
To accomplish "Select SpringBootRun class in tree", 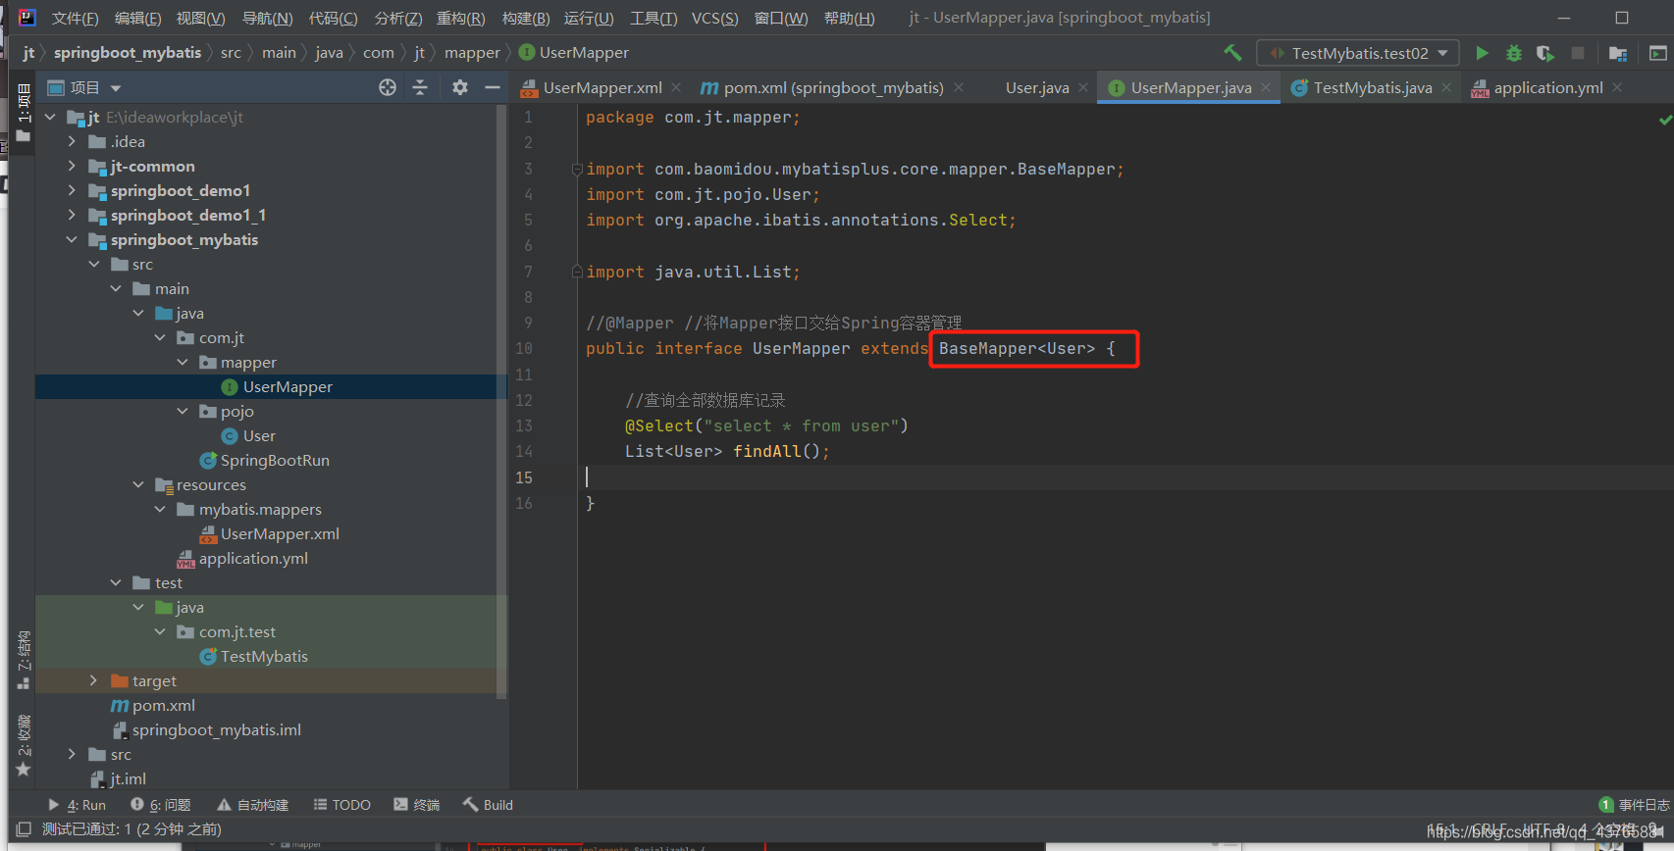I will (274, 460).
